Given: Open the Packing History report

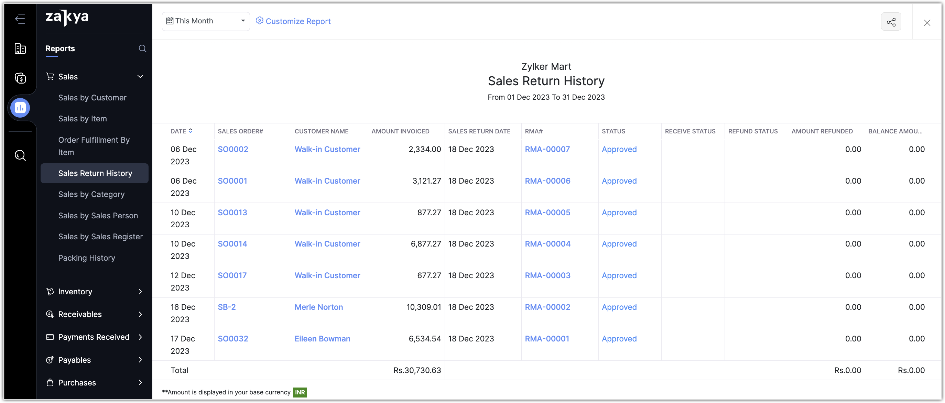Looking at the screenshot, I should [87, 258].
